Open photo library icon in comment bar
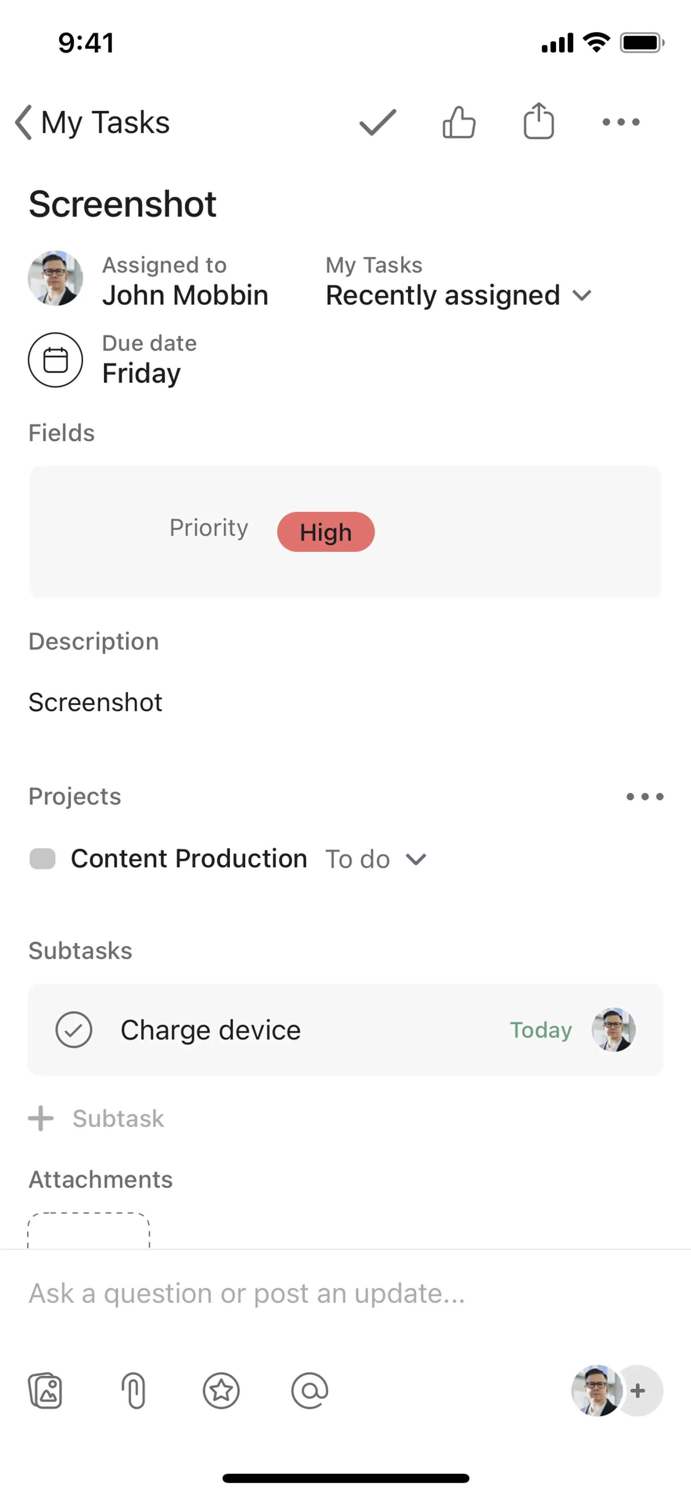 (45, 1390)
